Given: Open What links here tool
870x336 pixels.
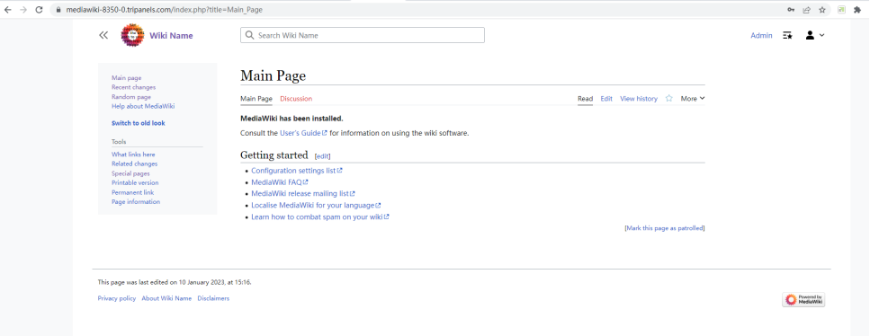Looking at the screenshot, I should click(133, 155).
